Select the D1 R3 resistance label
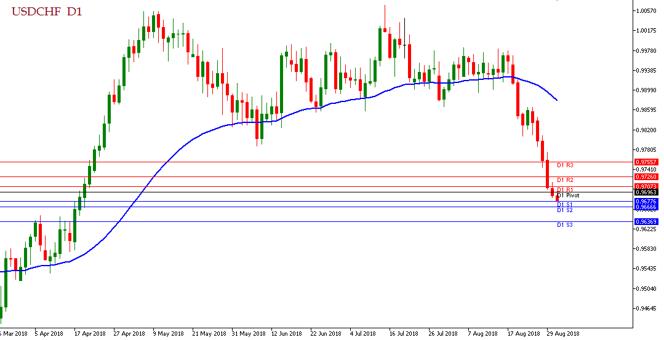The height and width of the screenshot is (340, 664). (x=565, y=165)
